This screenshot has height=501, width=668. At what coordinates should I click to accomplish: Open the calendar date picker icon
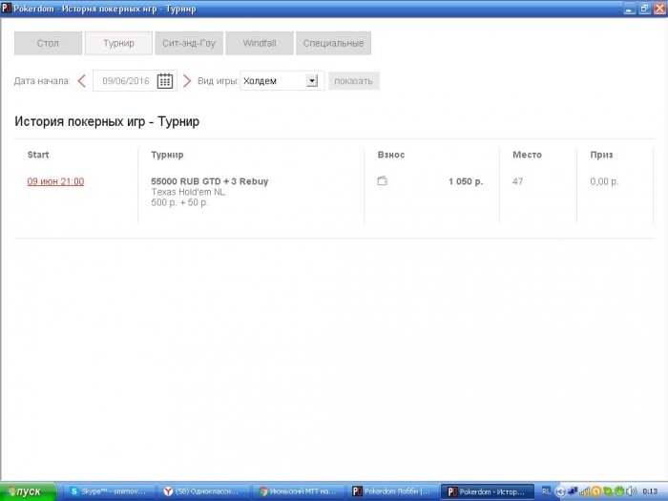click(165, 81)
